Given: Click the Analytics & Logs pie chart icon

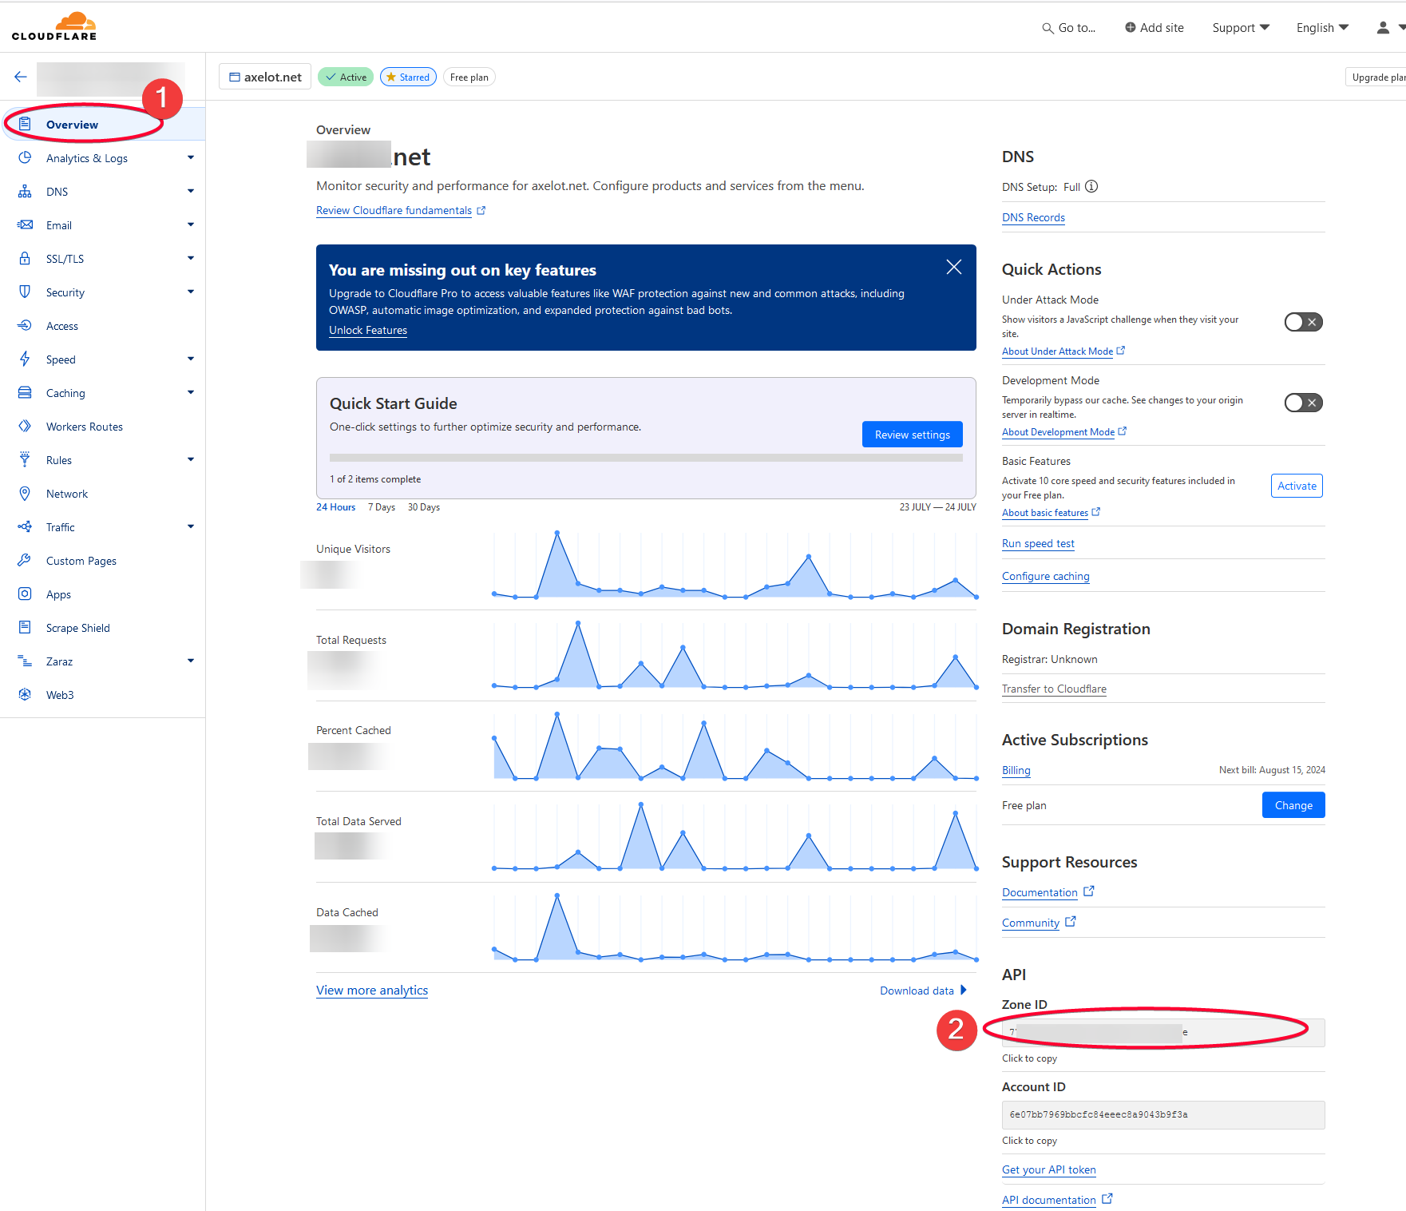Looking at the screenshot, I should tap(25, 157).
